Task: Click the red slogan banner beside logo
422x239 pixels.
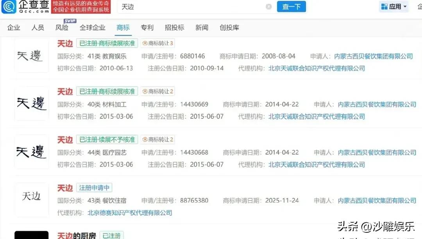Action: tap(81, 7)
